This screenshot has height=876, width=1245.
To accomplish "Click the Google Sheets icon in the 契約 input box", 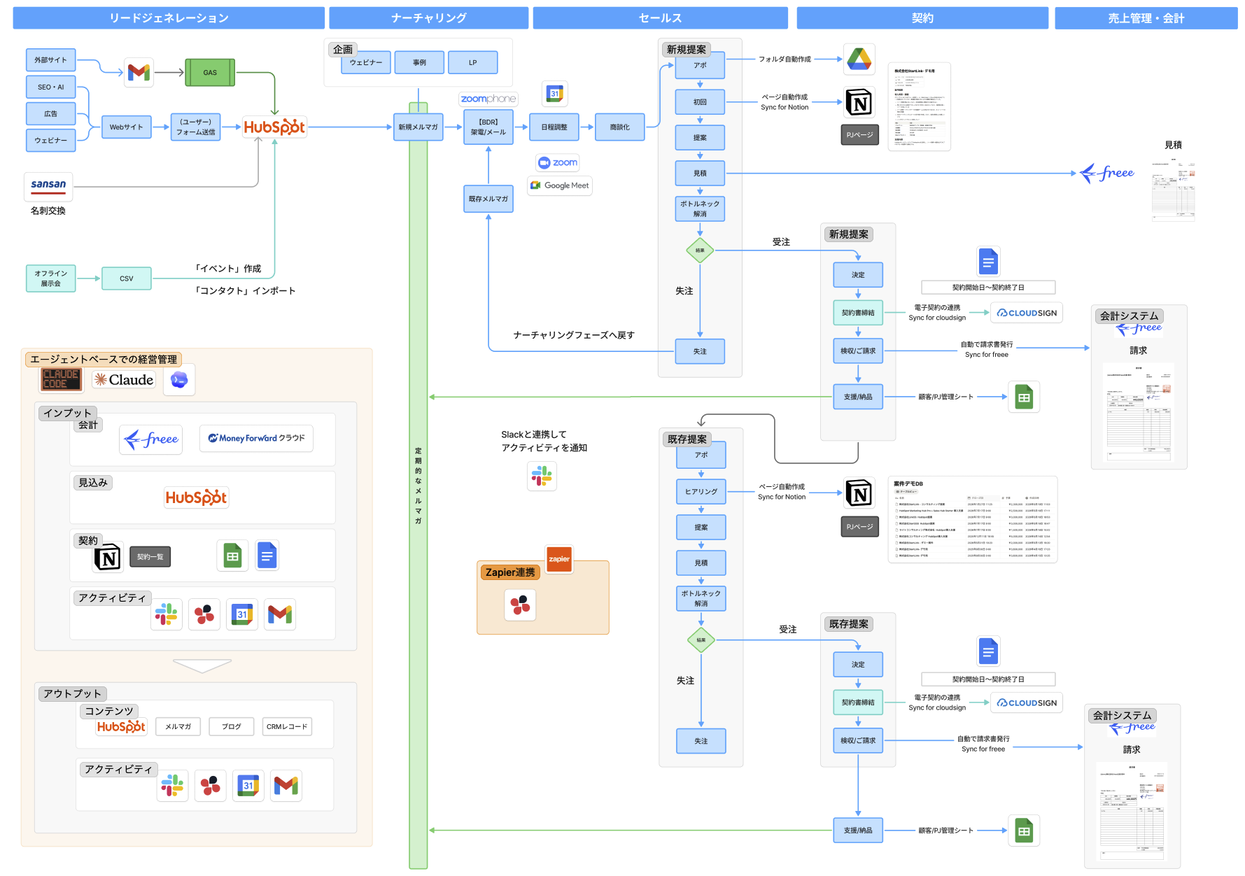I will 232,556.
